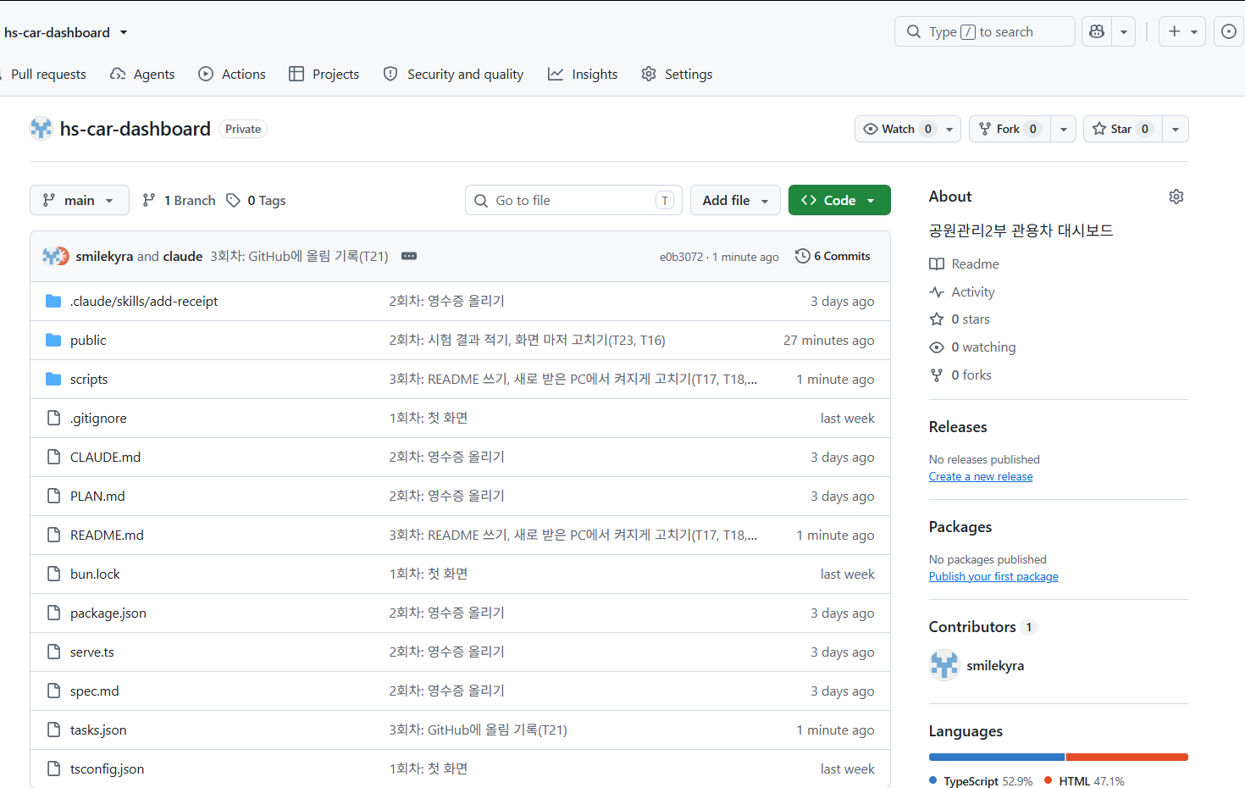Open the green Code dropdown
The image size is (1245, 788).
pos(839,200)
